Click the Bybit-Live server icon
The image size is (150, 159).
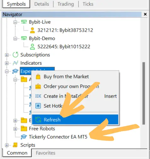tap(24, 22)
